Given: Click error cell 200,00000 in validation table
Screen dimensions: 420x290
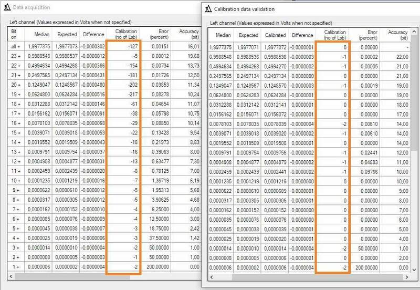Looking at the screenshot, I should click(366, 268).
